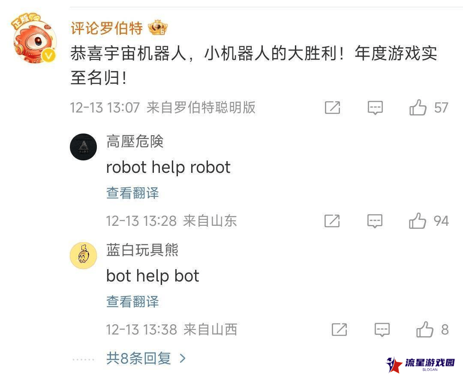463x376 pixels.
Task: Share the 'robot help robot' reply
Action: pyautogui.click(x=332, y=221)
